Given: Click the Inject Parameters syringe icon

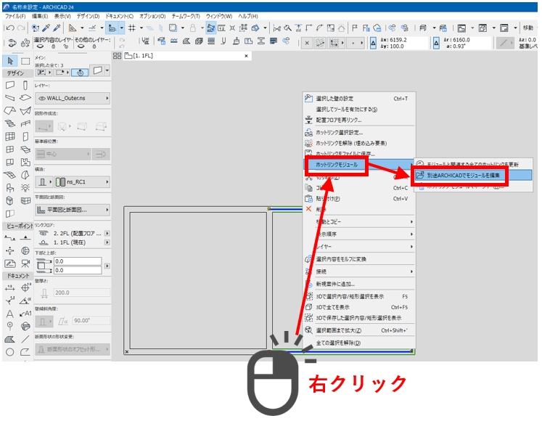Looking at the screenshot, I should [x=57, y=28].
